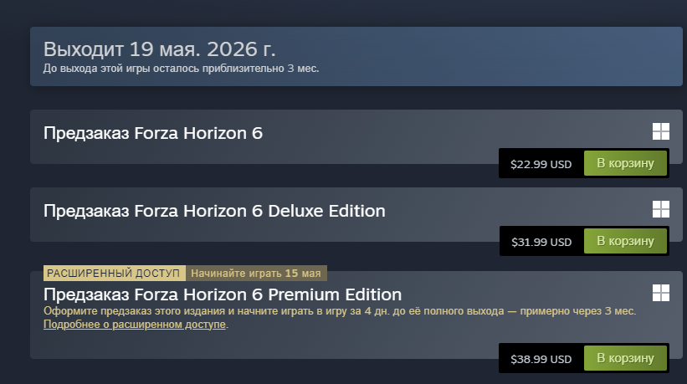The image size is (687, 384).
Task: Add Deluxe Edition to cart
Action: click(624, 241)
